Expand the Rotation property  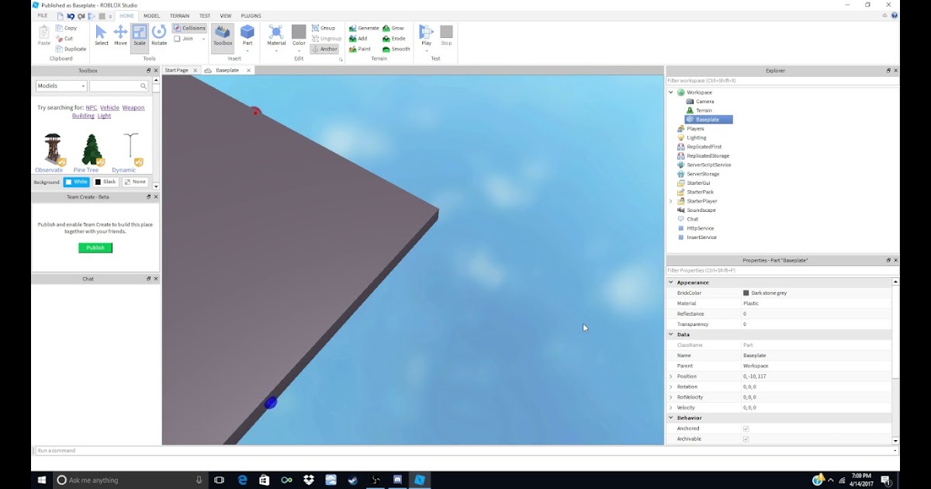point(671,387)
